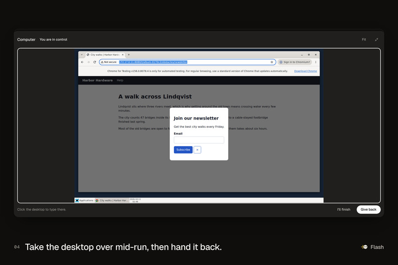Screen dimensions: 398x265
Task: Select the City walks | Harbor Hardware tab
Action: (x=105, y=55)
